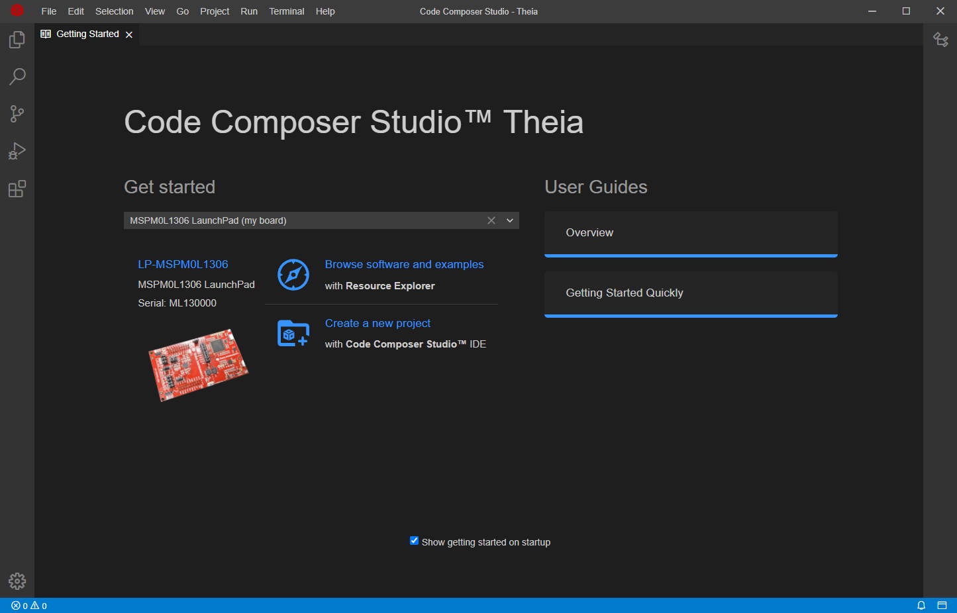Open the Extensions view icon

(x=17, y=189)
